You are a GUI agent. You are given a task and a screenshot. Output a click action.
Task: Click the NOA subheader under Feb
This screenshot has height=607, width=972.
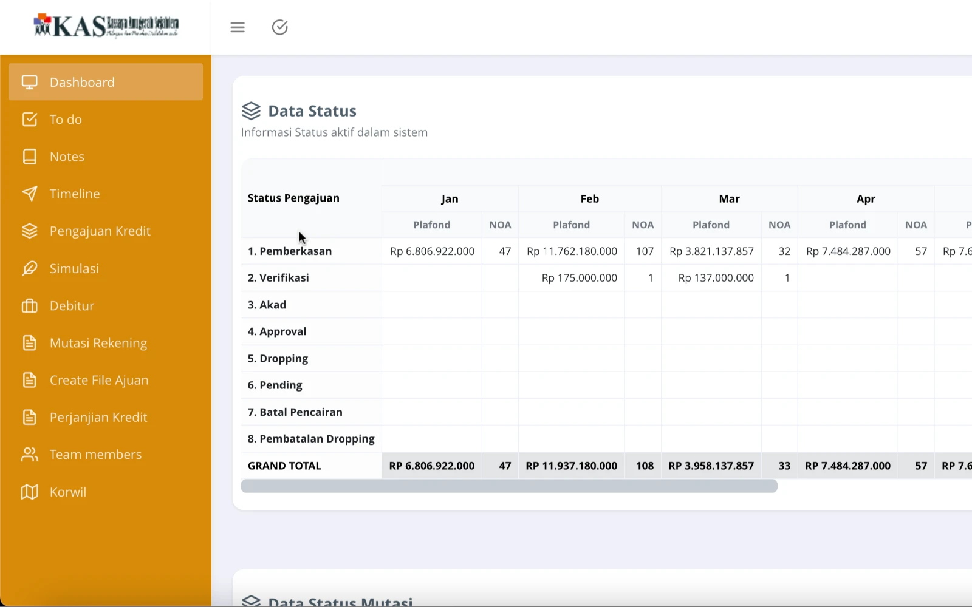tap(643, 225)
